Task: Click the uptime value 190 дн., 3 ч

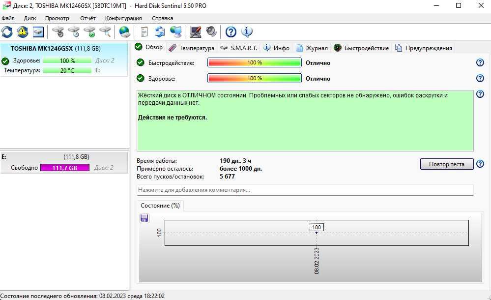Action: [x=235, y=161]
